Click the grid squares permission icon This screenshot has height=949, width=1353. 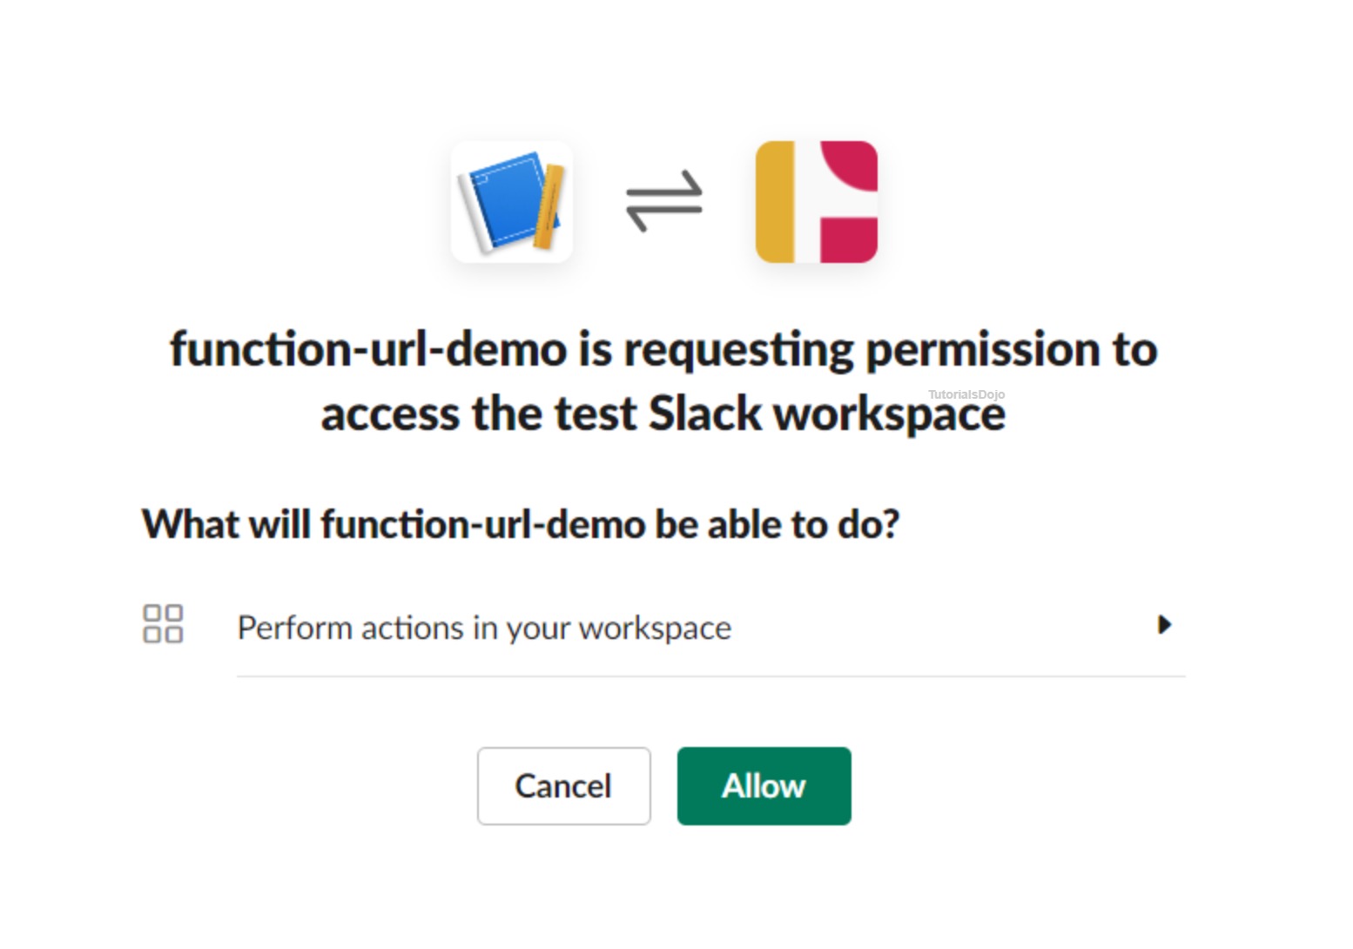tap(163, 624)
